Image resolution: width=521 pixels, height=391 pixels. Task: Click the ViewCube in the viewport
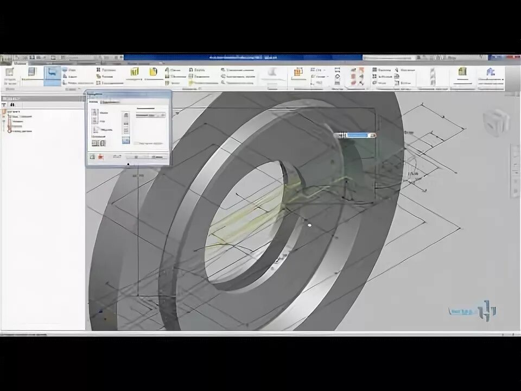point(496,122)
